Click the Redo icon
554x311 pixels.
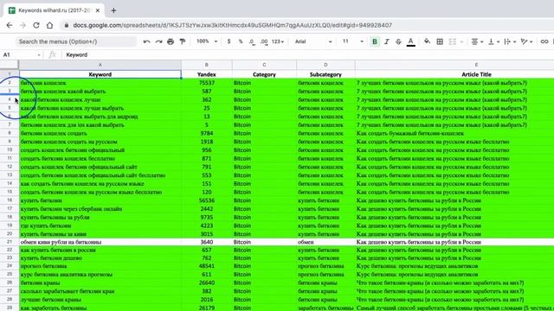click(x=158, y=41)
